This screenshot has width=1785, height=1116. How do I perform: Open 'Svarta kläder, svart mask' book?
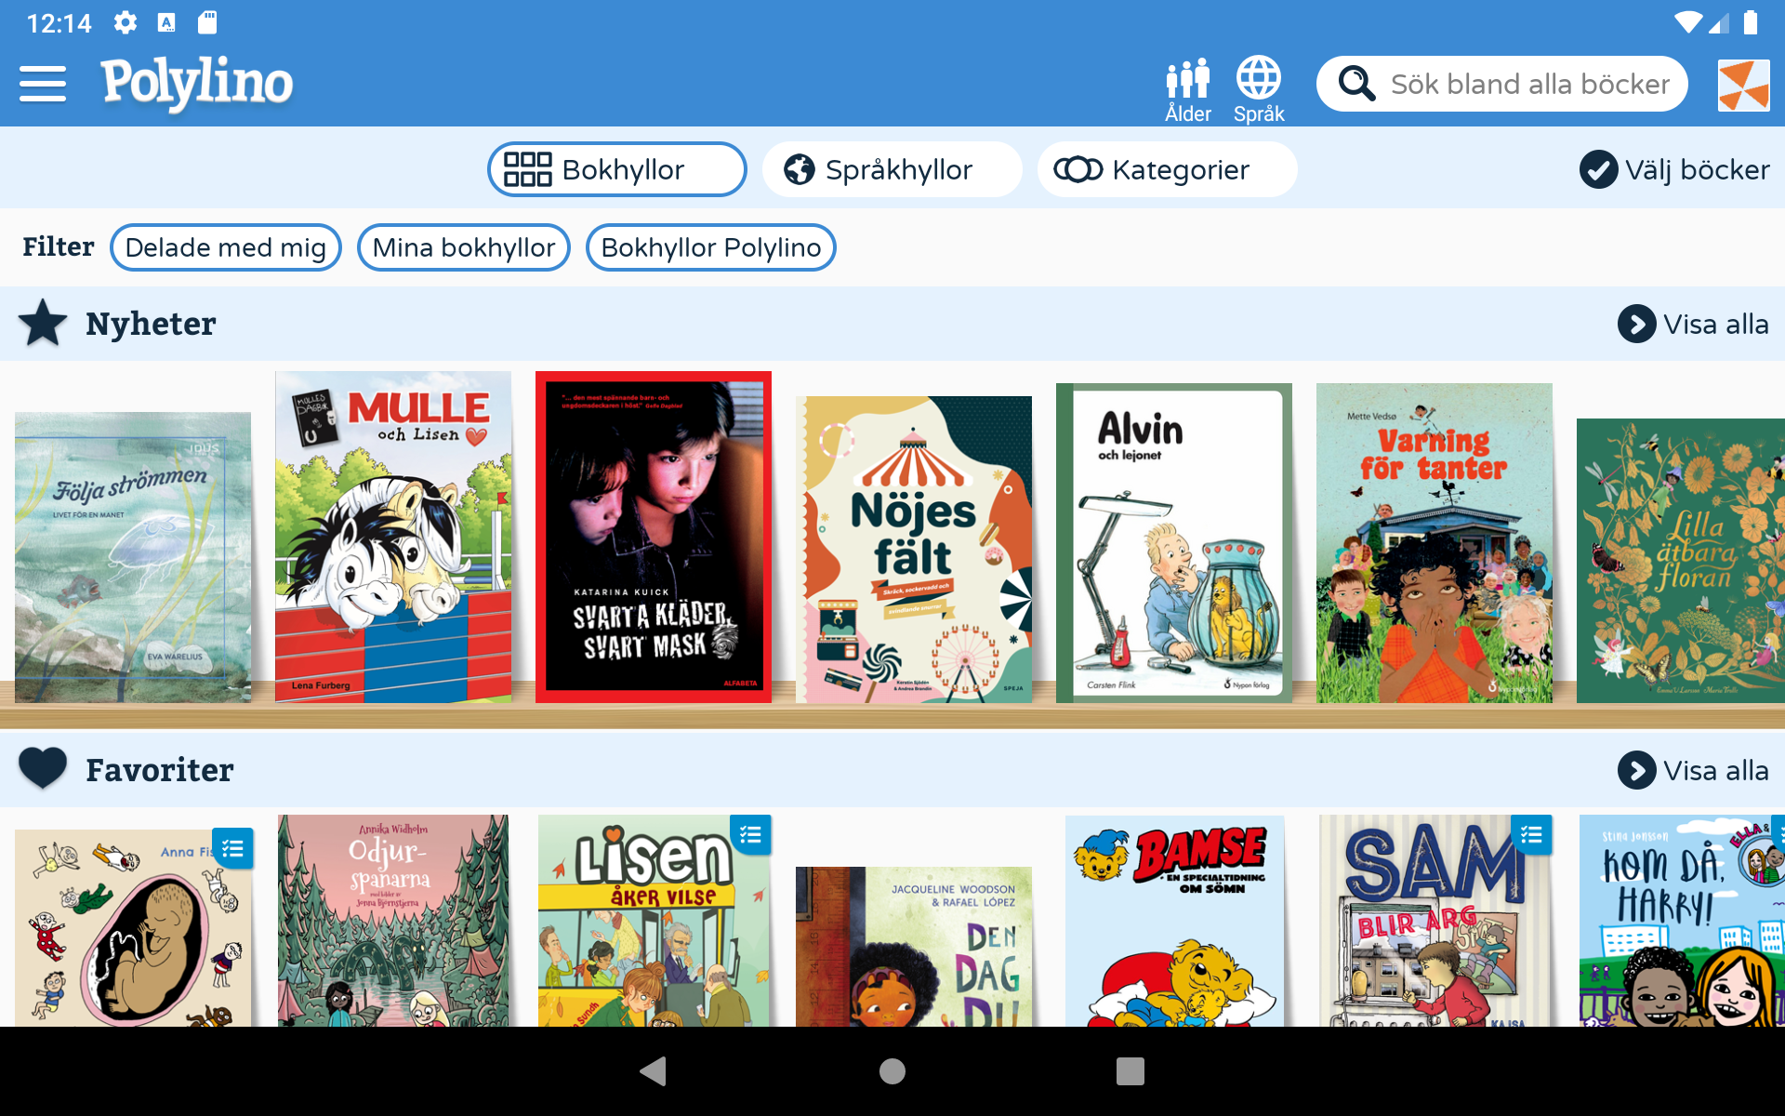tap(654, 537)
